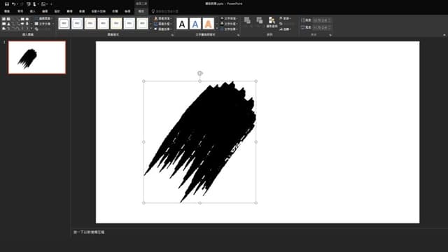The width and height of the screenshot is (448, 252).
Task: Click the Undo arrow icon
Action: 13,4
